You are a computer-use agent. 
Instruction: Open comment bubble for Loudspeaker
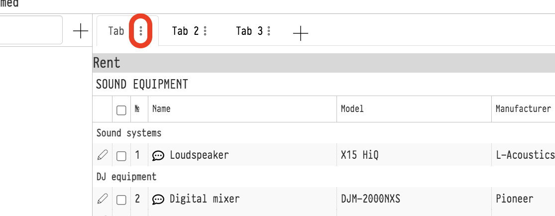click(158, 156)
